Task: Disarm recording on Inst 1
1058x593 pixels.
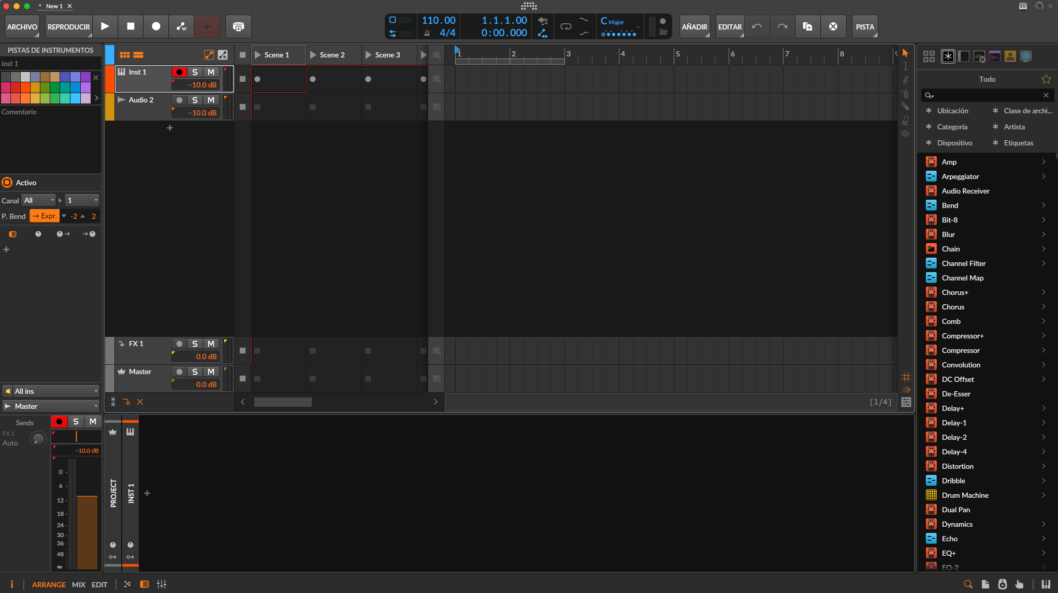Action: (x=180, y=72)
